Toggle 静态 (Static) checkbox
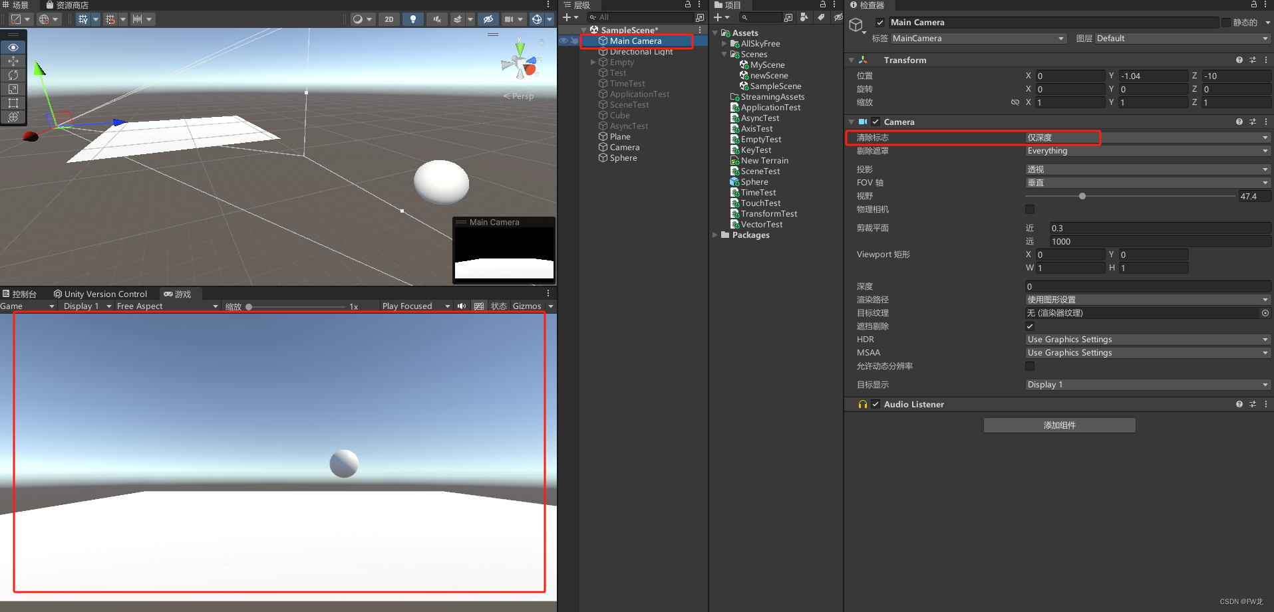Viewport: 1274px width, 612px height. (1225, 23)
